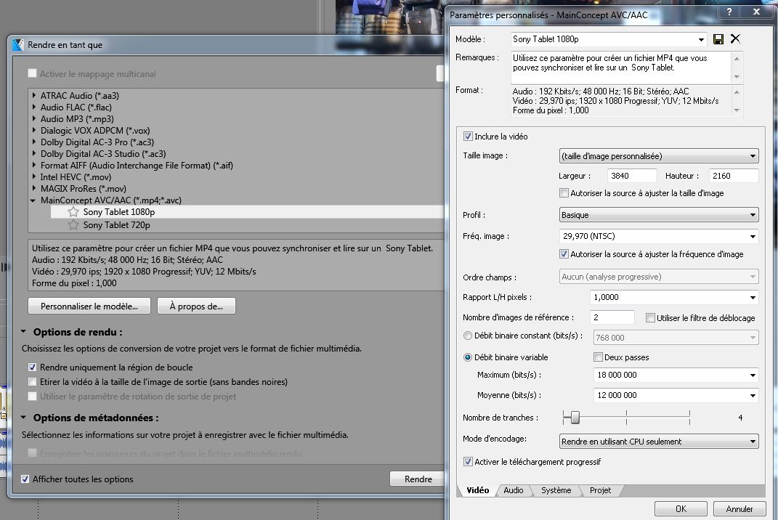
Task: Click the Personnaliser le modèle button
Action: point(89,306)
